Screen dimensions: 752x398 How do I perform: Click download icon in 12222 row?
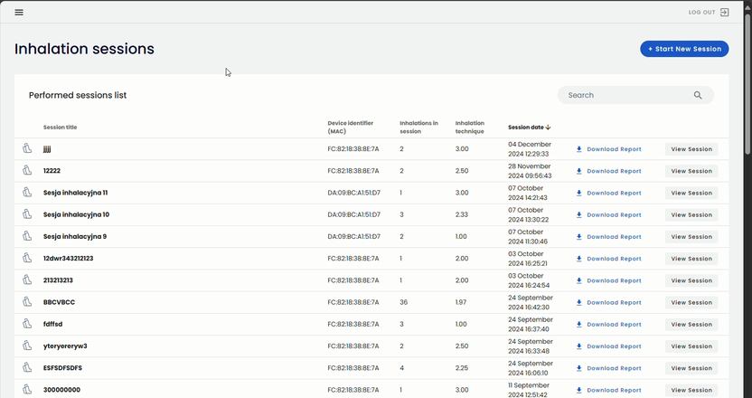pyautogui.click(x=578, y=171)
